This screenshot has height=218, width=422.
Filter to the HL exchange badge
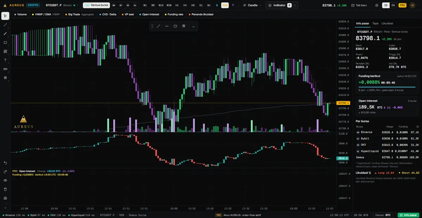[135, 5]
